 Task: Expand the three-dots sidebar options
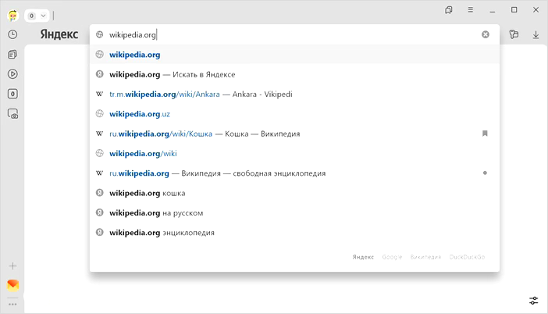12,304
